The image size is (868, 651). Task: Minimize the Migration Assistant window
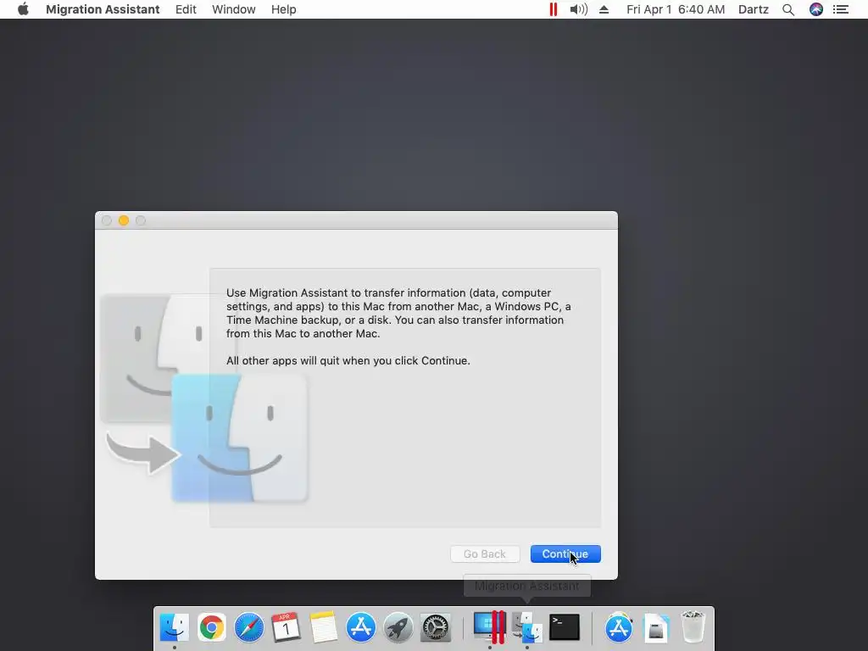click(124, 220)
